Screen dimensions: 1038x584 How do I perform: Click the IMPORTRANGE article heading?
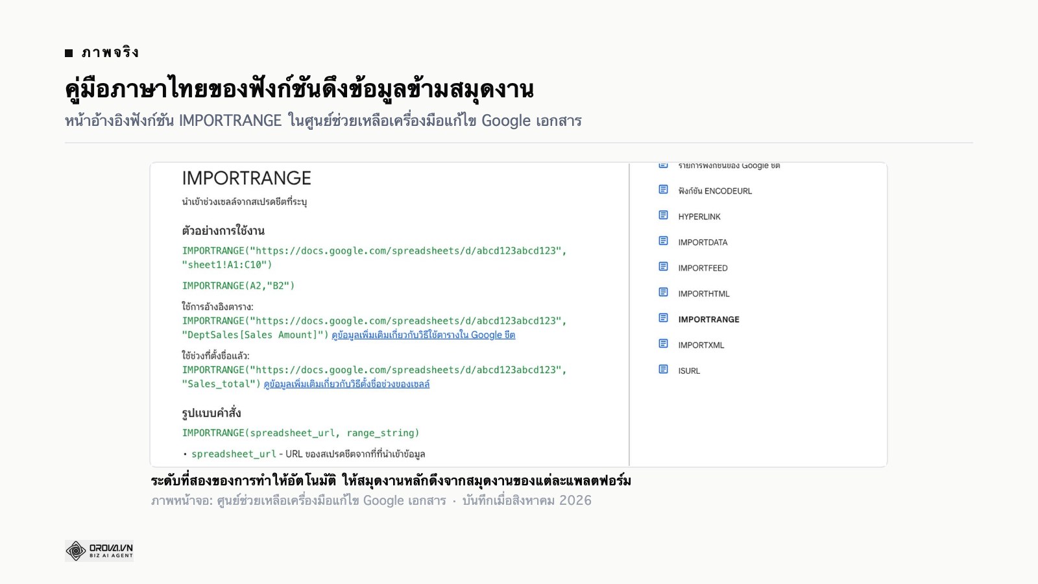pyautogui.click(x=247, y=178)
